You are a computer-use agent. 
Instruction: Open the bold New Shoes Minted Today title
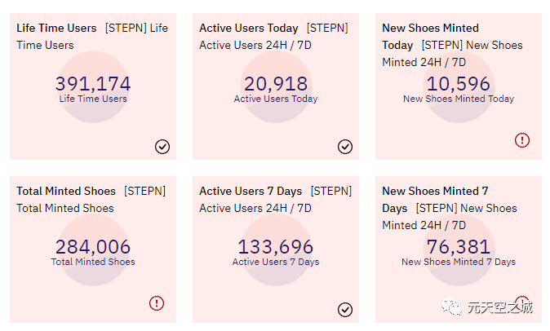click(x=430, y=29)
